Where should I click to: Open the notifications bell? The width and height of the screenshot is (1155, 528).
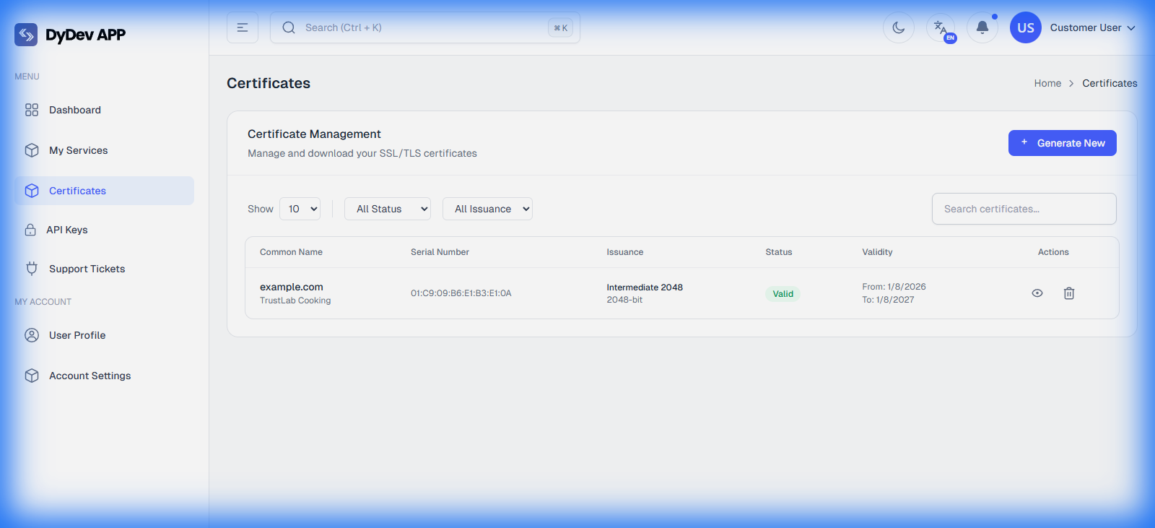(x=982, y=27)
